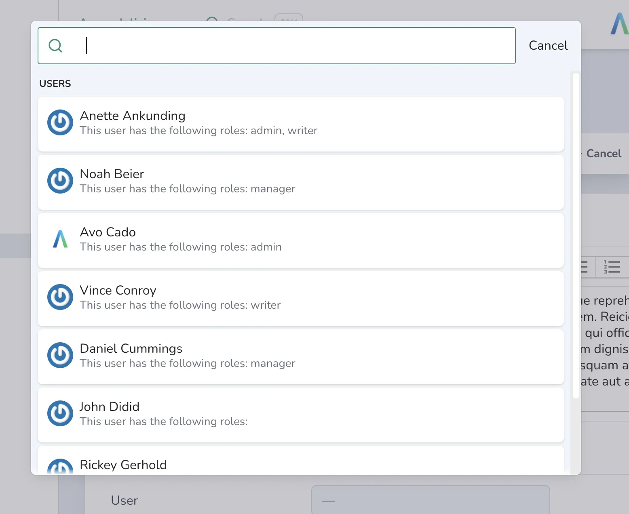The image size is (629, 514).
Task: Click John Didid's avatar icon
Action: (x=60, y=413)
